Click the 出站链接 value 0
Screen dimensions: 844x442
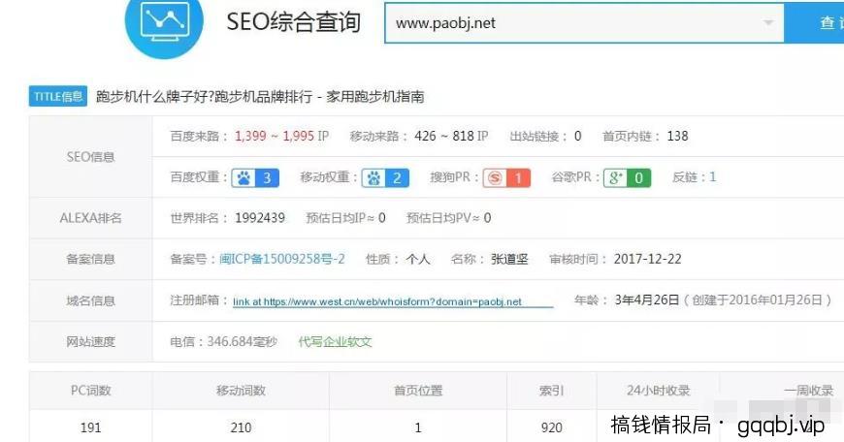[577, 136]
